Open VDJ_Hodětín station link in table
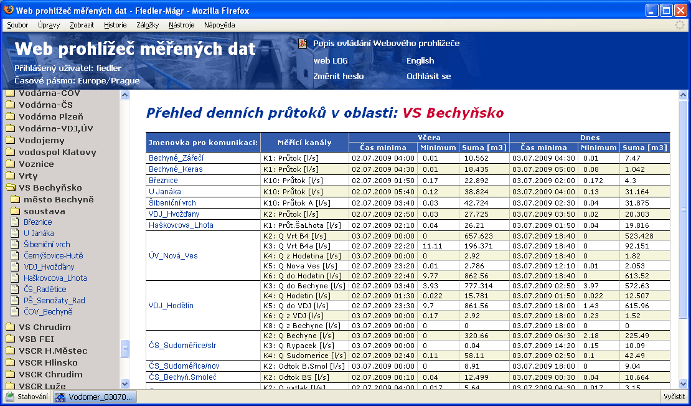This screenshot has height=406, width=691. tap(171, 306)
